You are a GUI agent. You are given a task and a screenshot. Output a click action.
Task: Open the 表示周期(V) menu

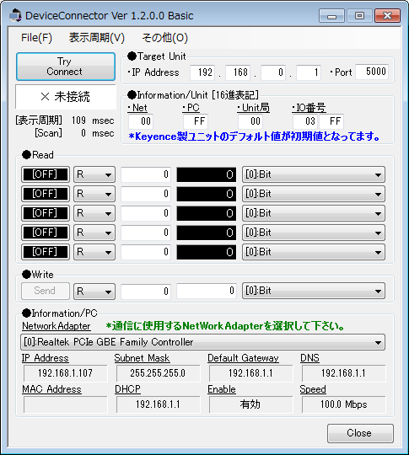97,38
